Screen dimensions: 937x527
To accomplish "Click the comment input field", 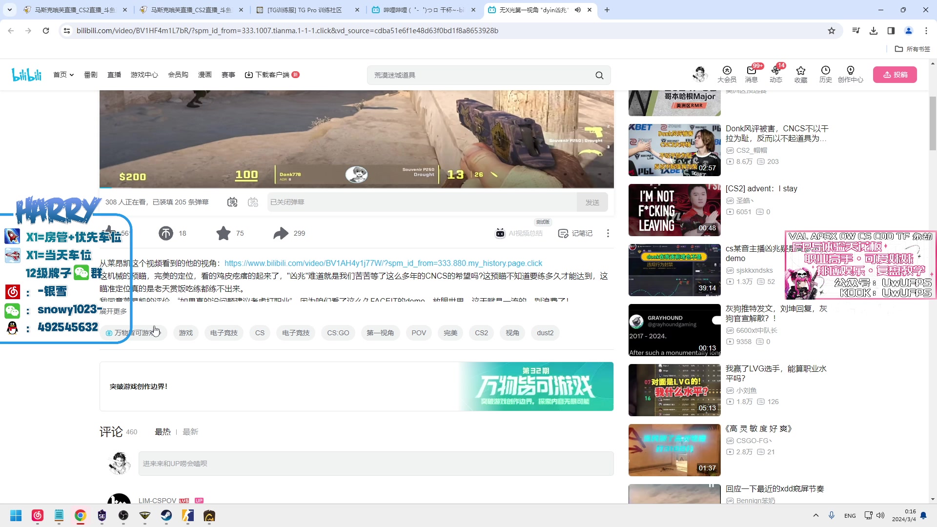I will [376, 464].
